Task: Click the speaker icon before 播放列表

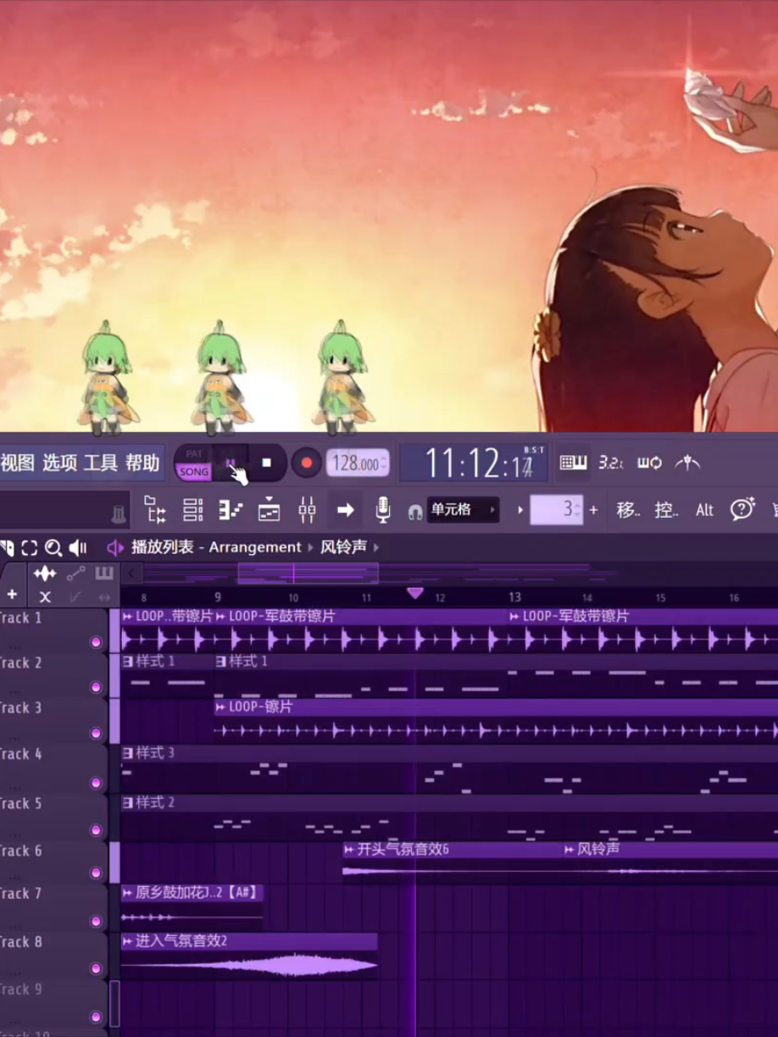Action: pos(114,547)
